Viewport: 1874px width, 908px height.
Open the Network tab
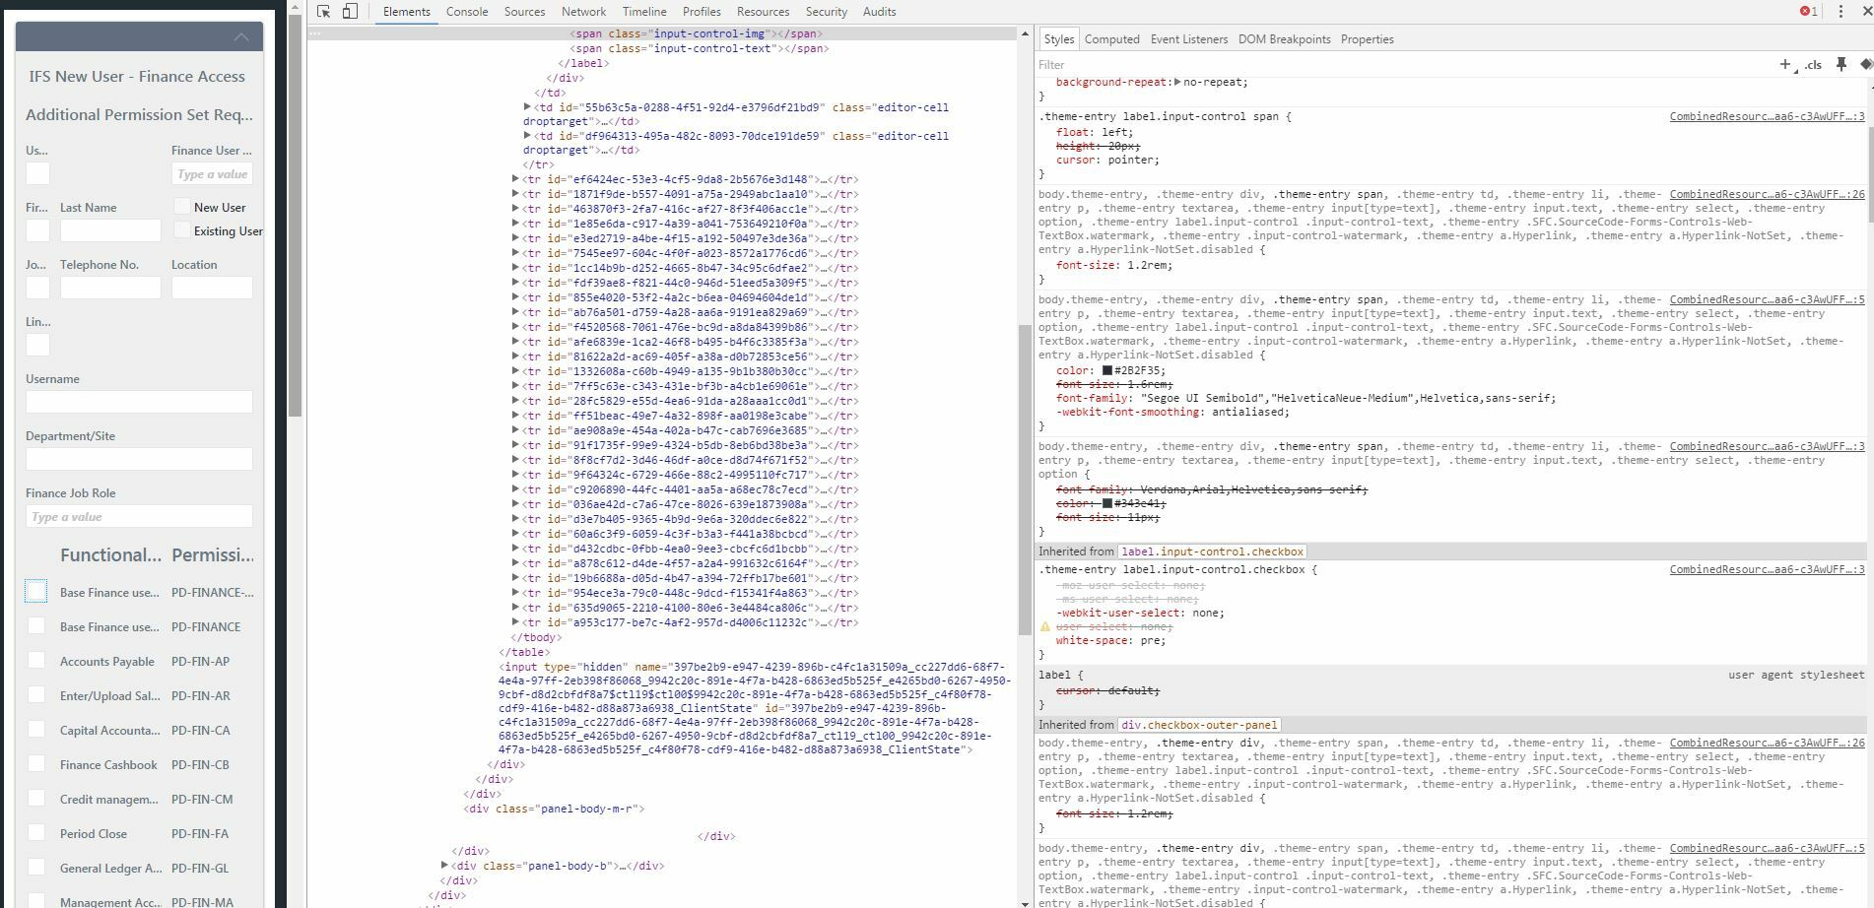[583, 12]
